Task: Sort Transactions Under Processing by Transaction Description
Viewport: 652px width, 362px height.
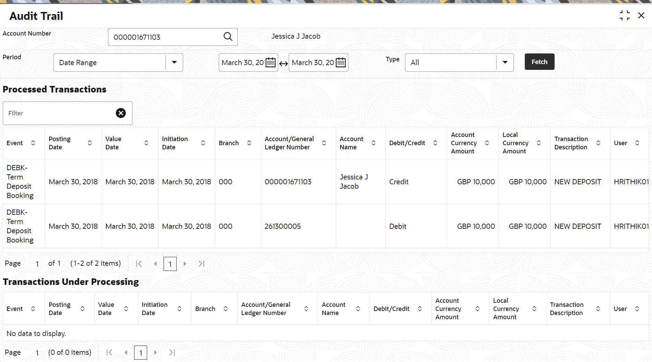Action: click(x=598, y=309)
